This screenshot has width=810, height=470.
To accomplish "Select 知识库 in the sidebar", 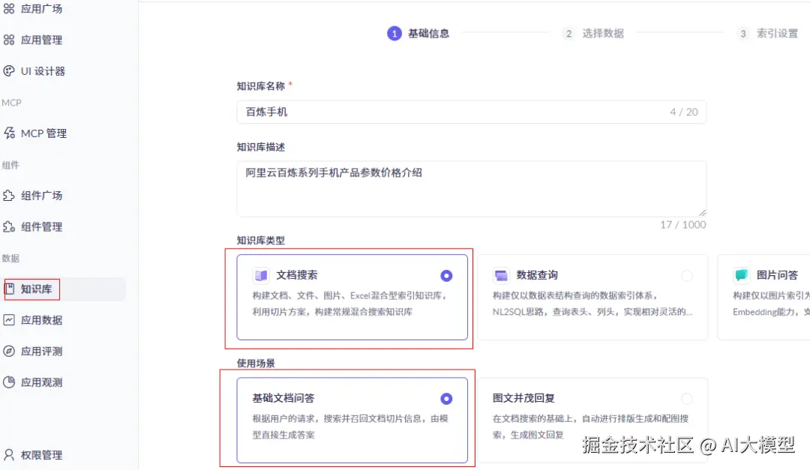I will coord(63,289).
